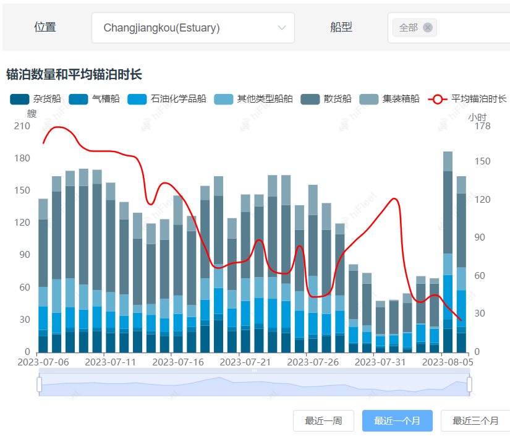Click the 2023-07-11 x-axis date label
The image size is (510, 439).
(111, 362)
